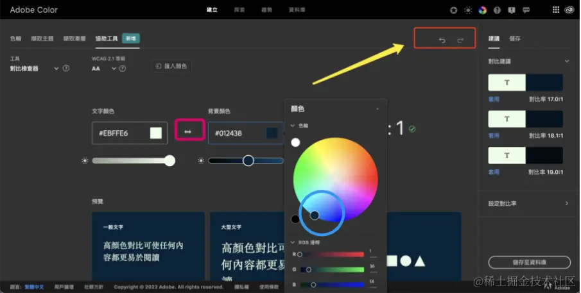The image size is (581, 293).
Task: Click the G green slider
Action: pos(332,270)
